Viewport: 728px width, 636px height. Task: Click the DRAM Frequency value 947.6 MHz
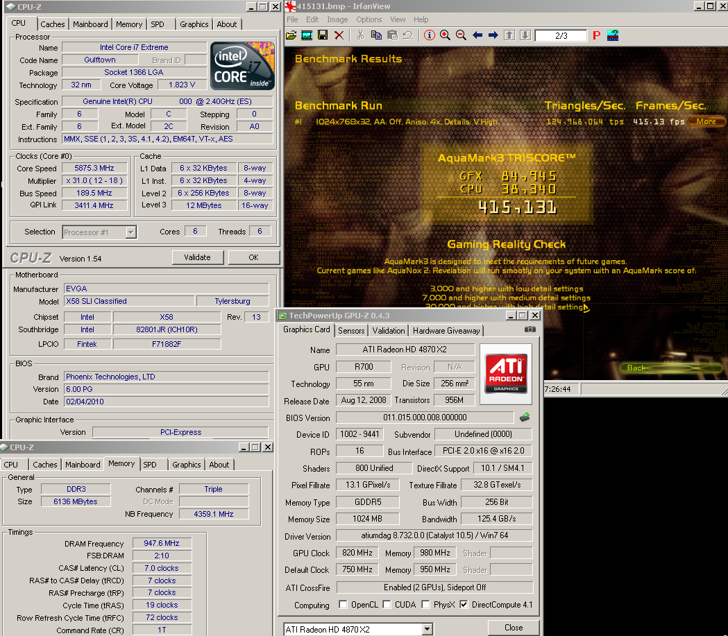pos(162,543)
